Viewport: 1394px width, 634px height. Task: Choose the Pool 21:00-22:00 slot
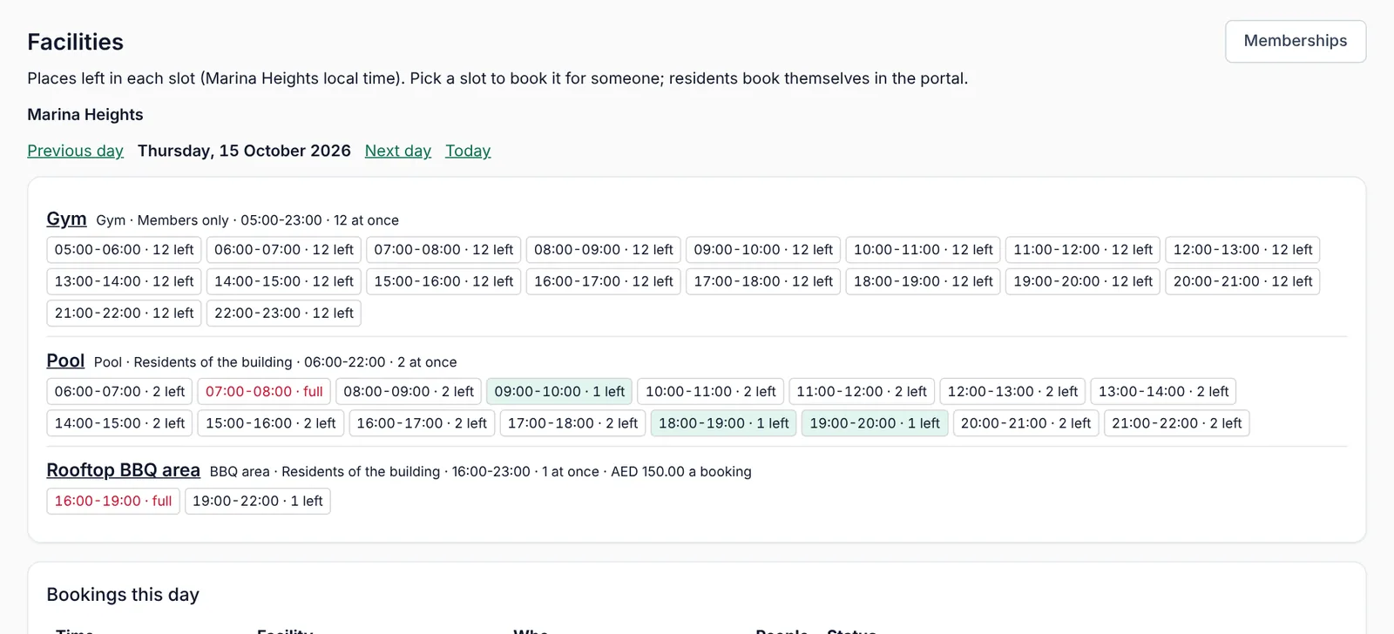[x=1177, y=423]
